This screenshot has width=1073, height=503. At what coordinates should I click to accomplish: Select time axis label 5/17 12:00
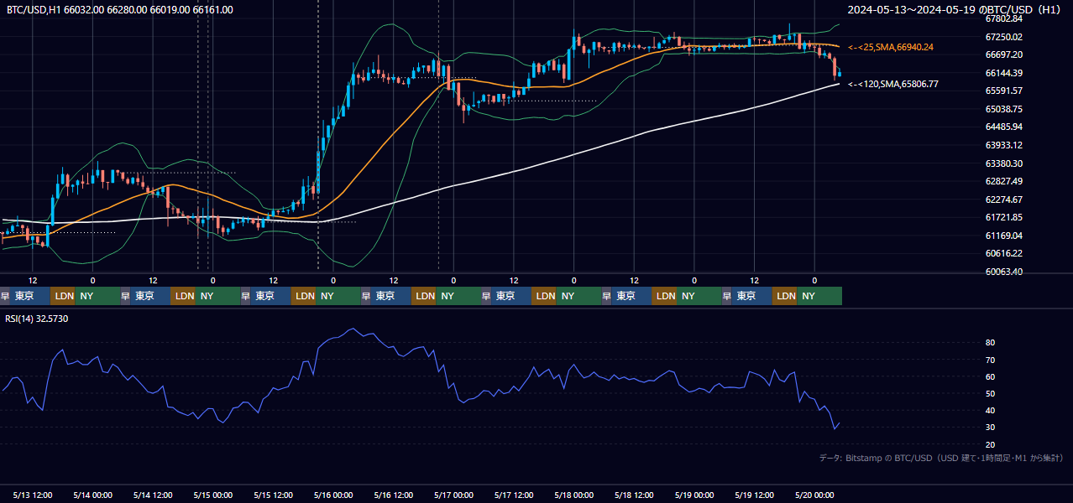514,495
